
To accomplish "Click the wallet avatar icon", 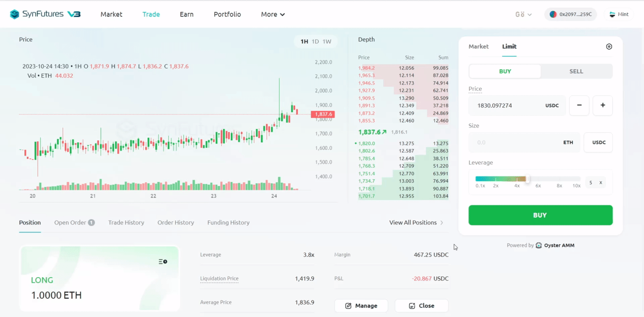I will (x=552, y=14).
